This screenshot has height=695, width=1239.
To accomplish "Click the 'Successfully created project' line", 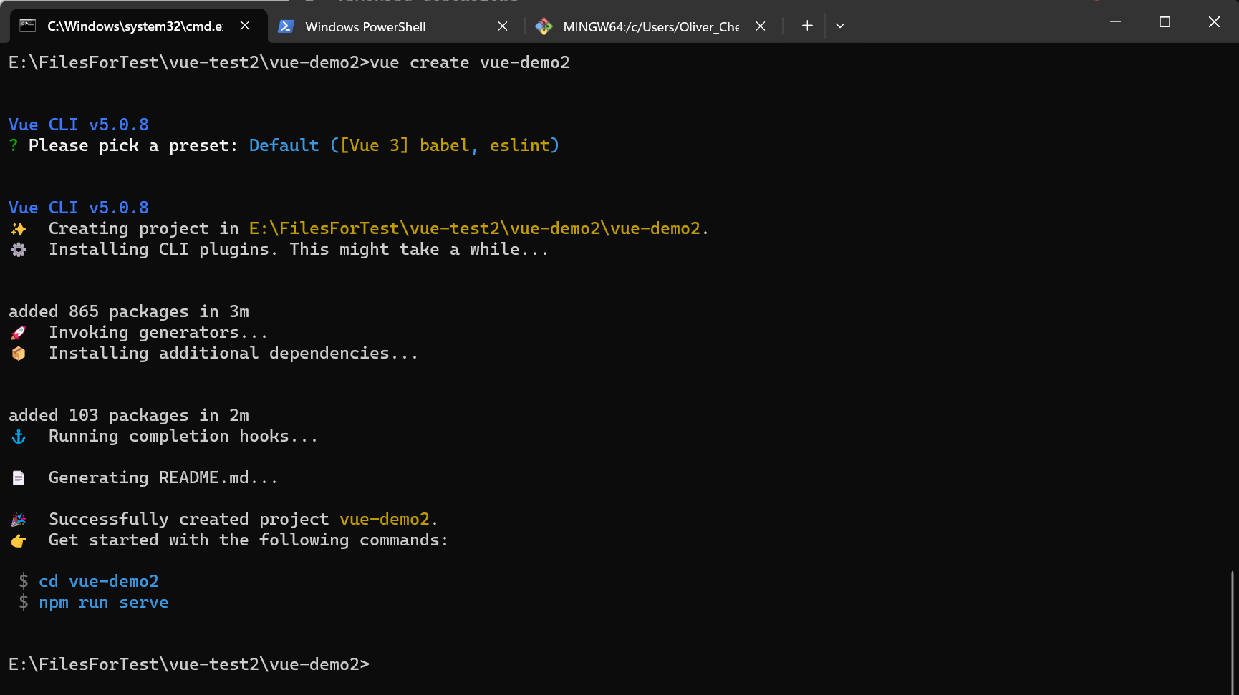I will point(244,519).
